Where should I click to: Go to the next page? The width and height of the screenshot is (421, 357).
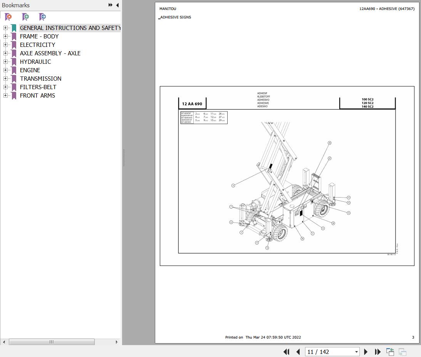point(366,352)
